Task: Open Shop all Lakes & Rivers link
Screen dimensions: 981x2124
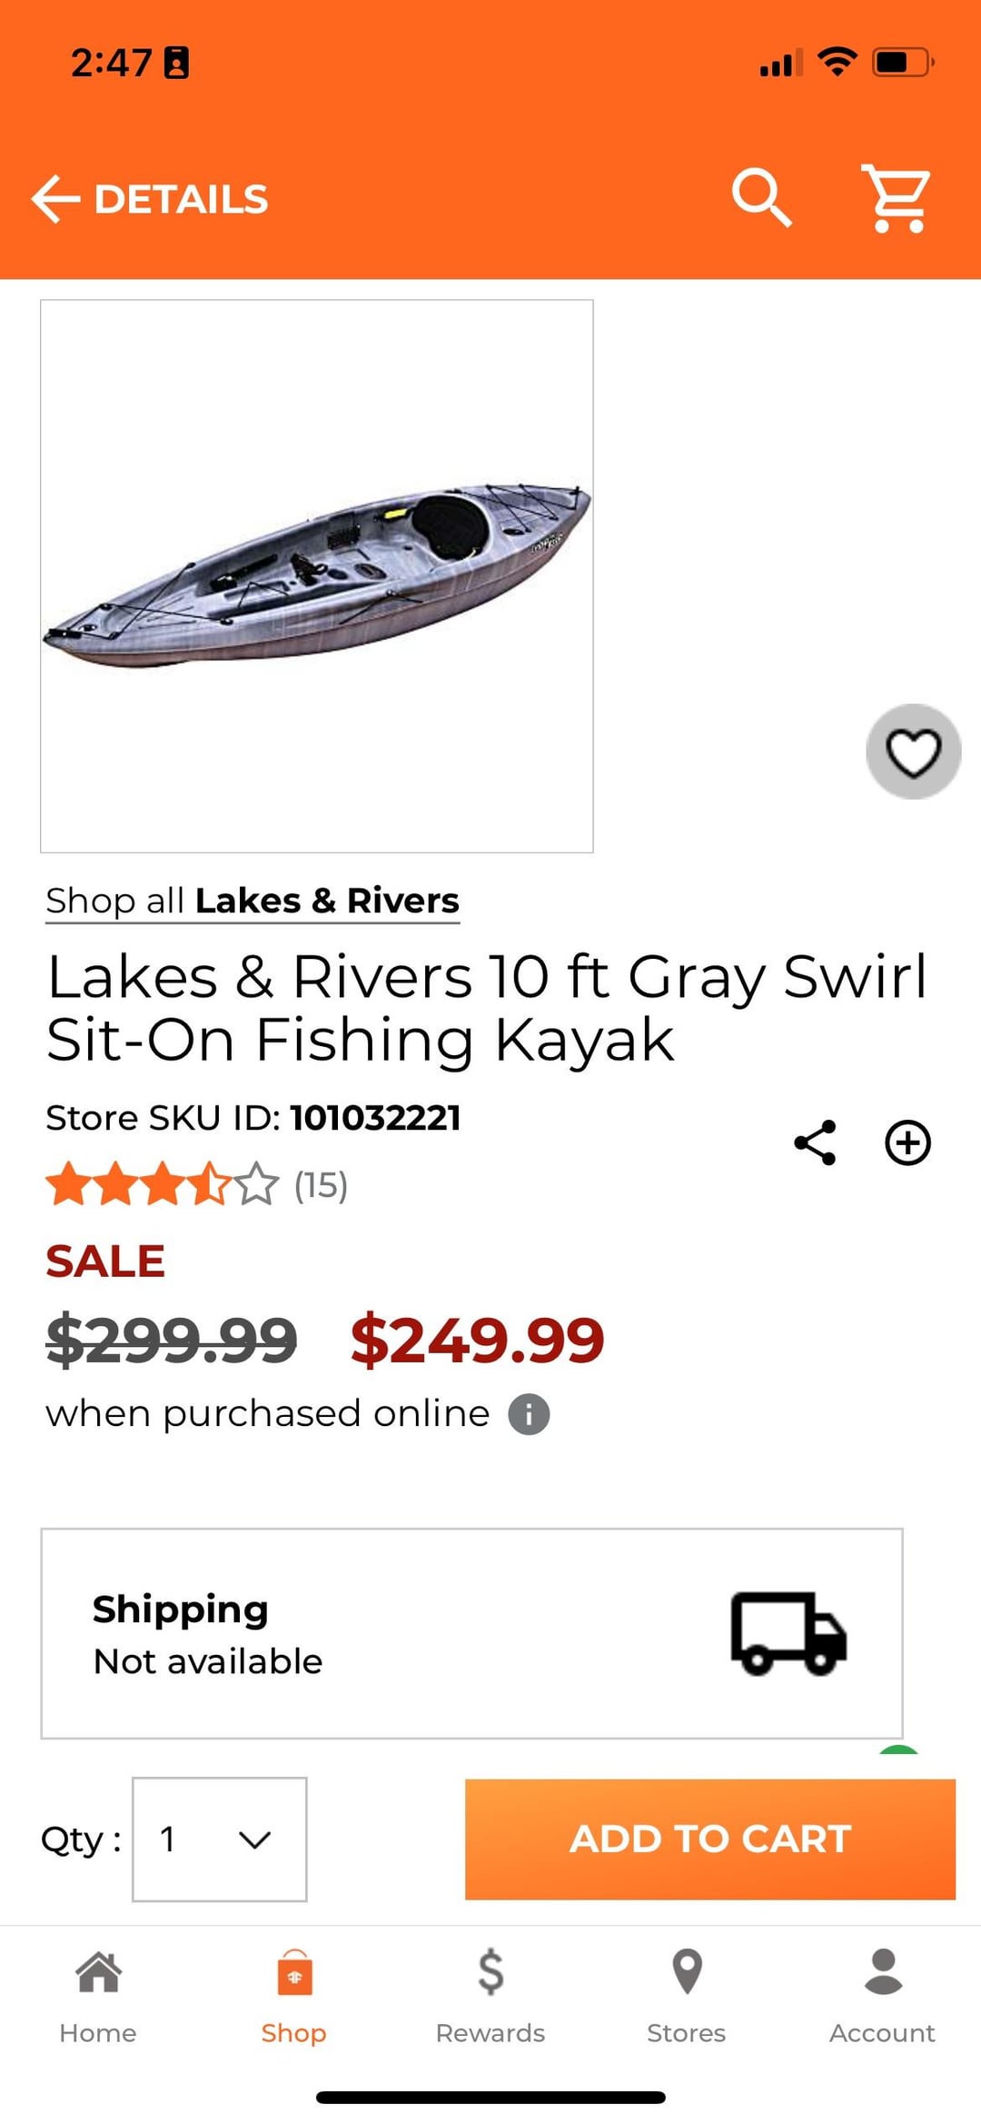Action: [x=253, y=901]
